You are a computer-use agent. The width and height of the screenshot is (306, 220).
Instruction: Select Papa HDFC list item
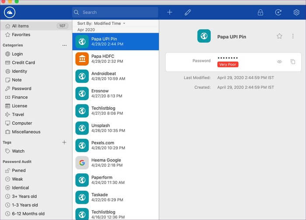pyautogui.click(x=115, y=59)
